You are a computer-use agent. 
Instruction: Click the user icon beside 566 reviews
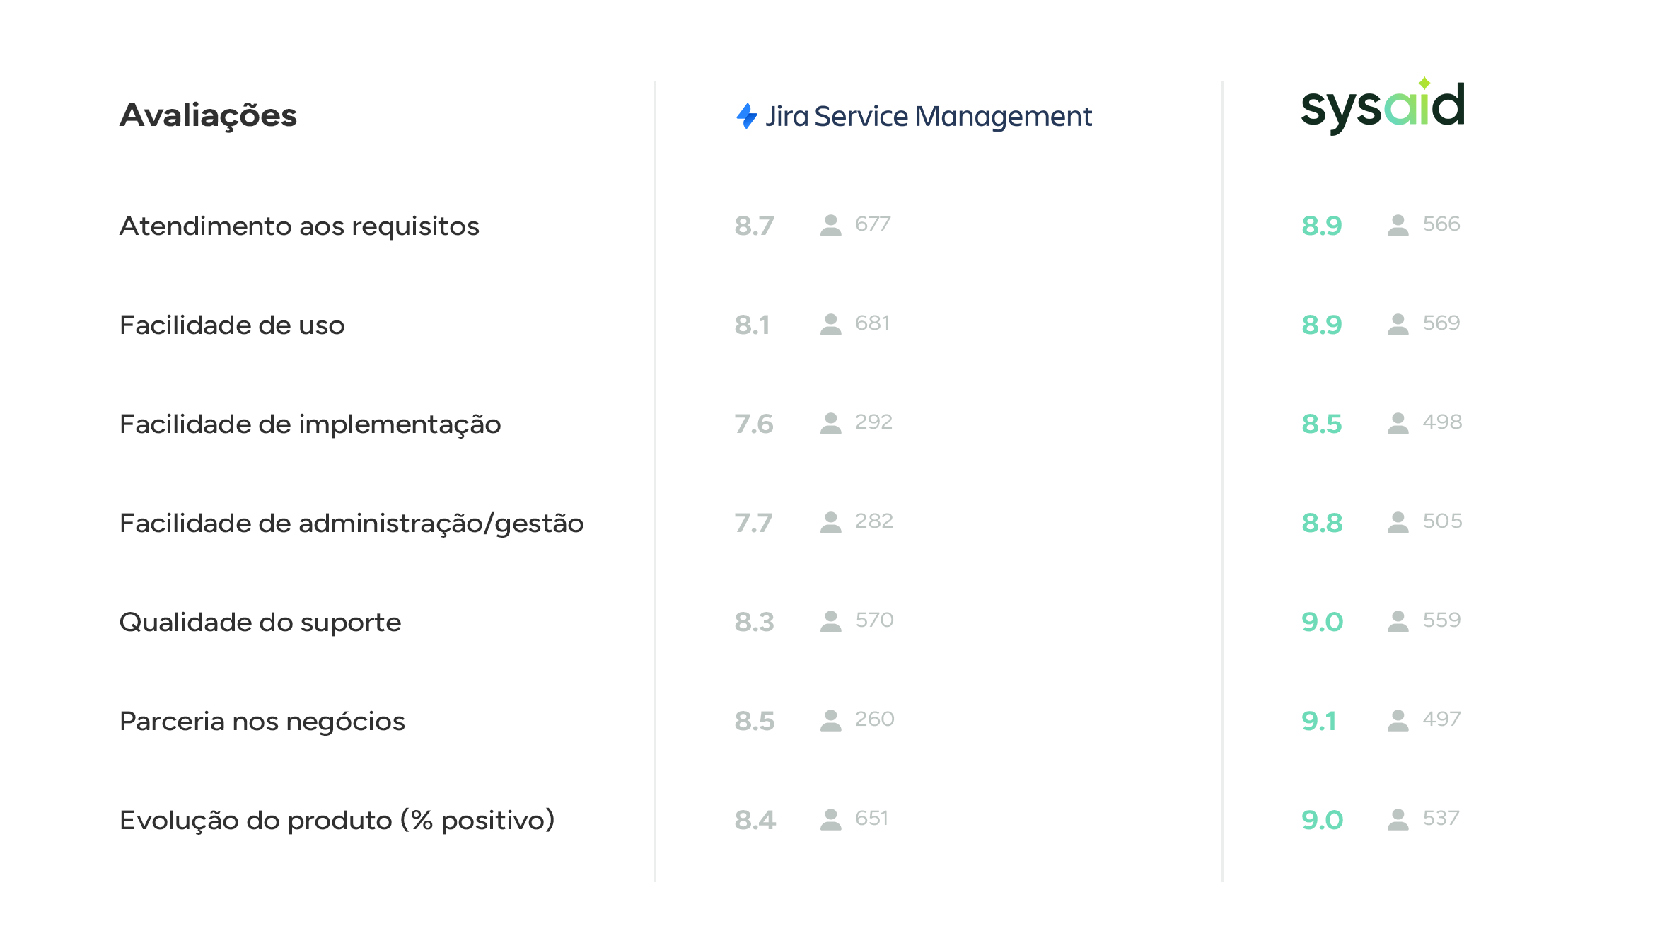pos(1398,225)
